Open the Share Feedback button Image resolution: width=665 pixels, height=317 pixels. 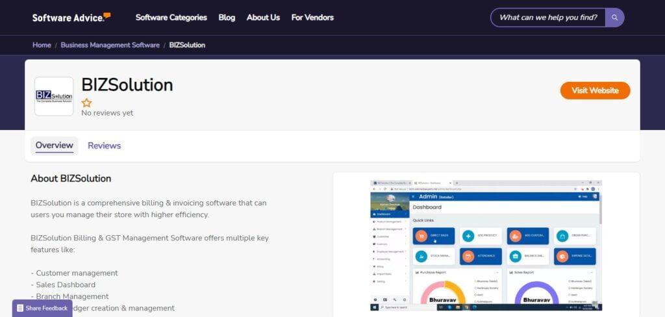pyautogui.click(x=42, y=308)
